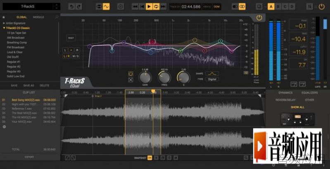Go to start with skip-back button
330x169 pixels.
point(142,7)
